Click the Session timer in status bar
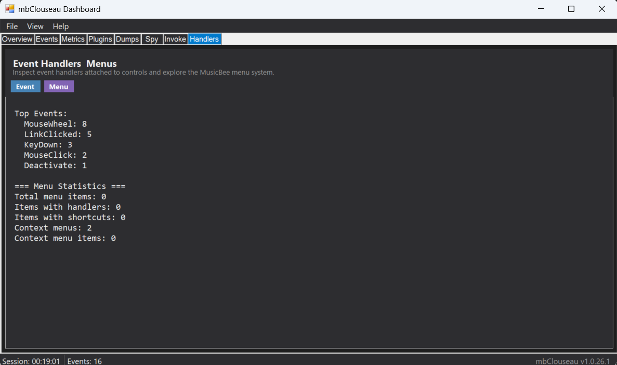The image size is (617, 365). pyautogui.click(x=31, y=361)
